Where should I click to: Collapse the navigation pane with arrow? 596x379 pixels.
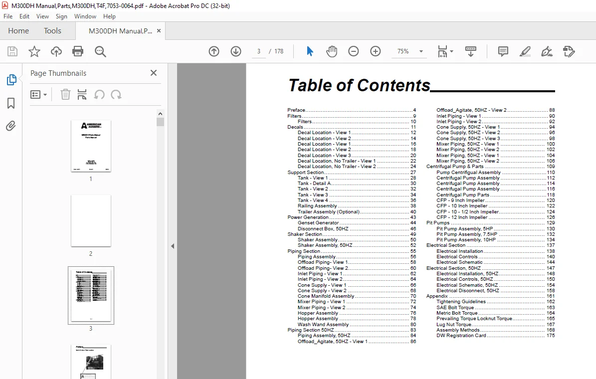coord(173,246)
